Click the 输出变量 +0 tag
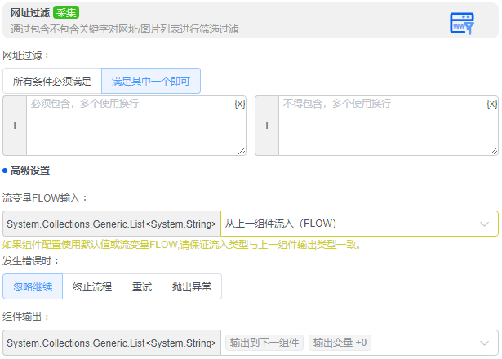Screen dimensions: 502x359 [x=340, y=343]
